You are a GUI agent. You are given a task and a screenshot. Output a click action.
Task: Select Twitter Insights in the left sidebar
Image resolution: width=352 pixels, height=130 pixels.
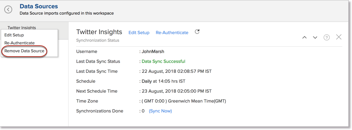tap(22, 28)
